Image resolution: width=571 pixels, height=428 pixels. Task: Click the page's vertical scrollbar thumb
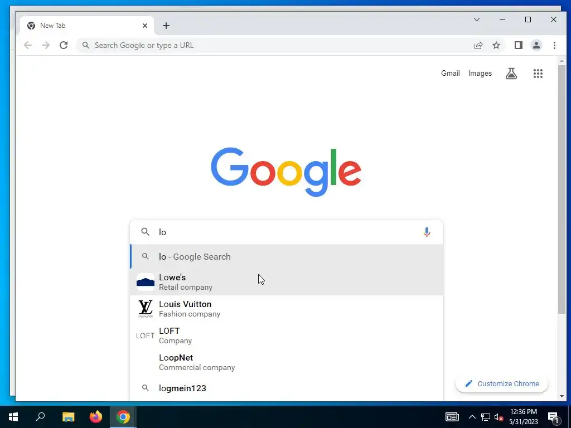click(562, 189)
